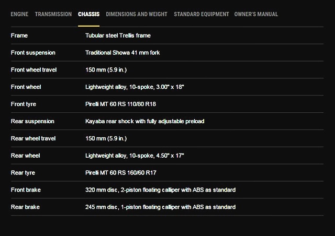Click the Front wheel travel label

point(33,70)
